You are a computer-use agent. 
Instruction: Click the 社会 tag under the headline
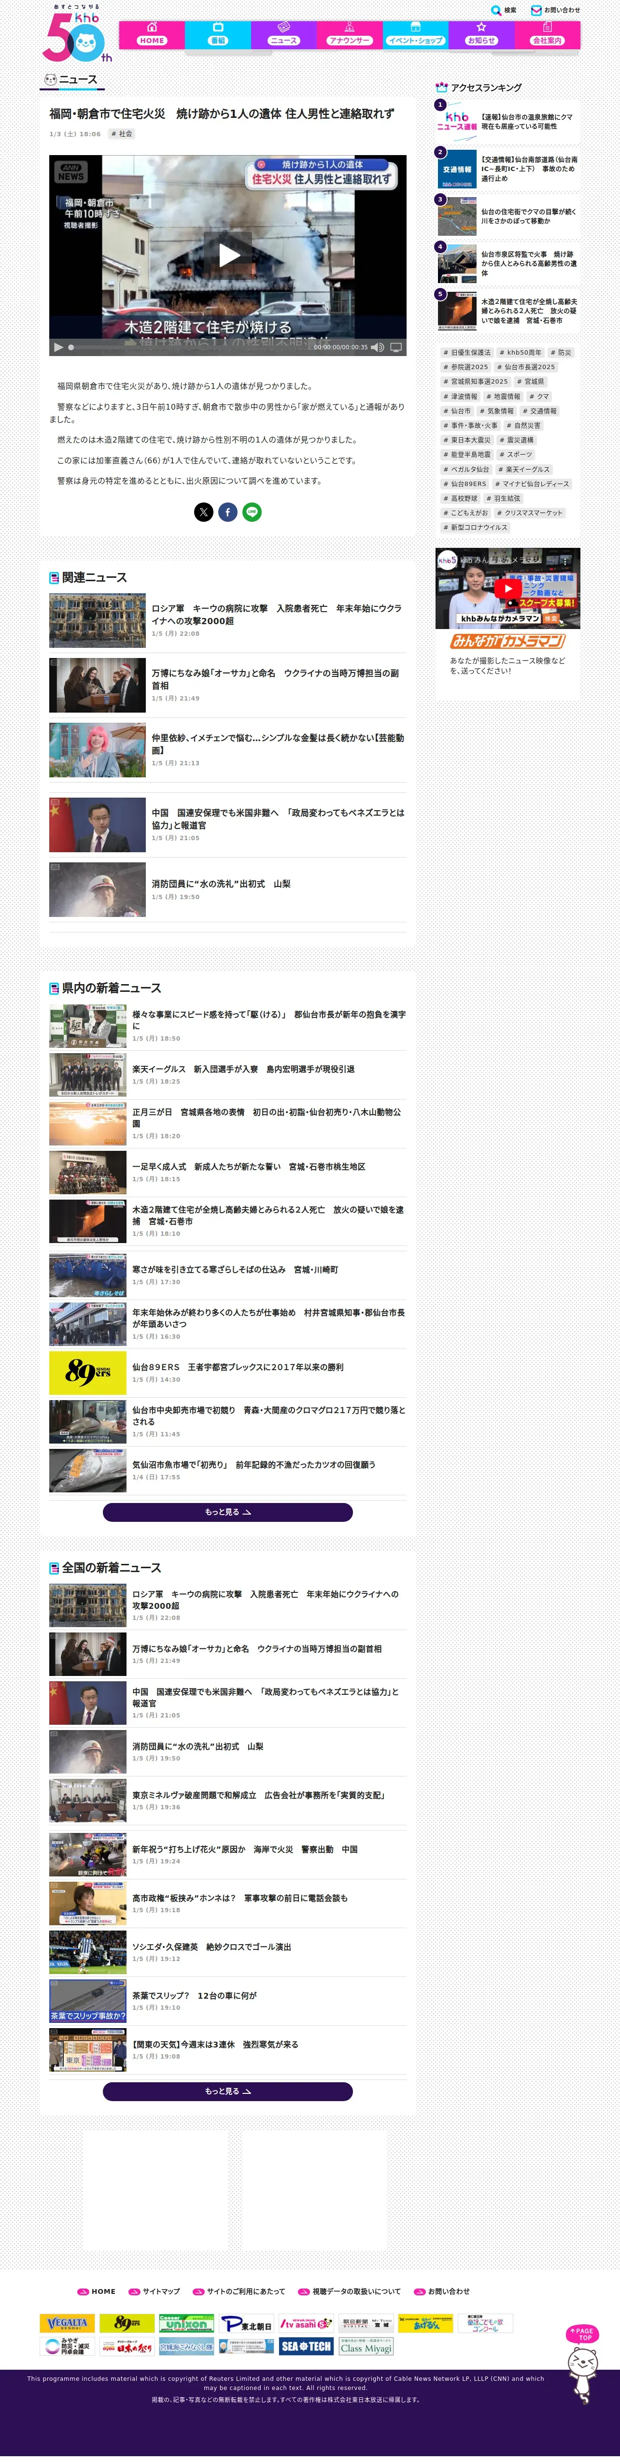121,134
